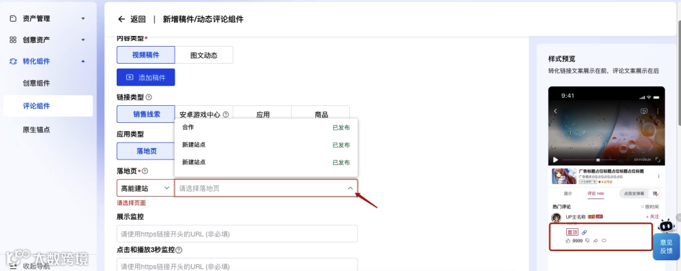681x271 pixels.
Task: Click three-dot menu on preview video
Action: [657, 111]
